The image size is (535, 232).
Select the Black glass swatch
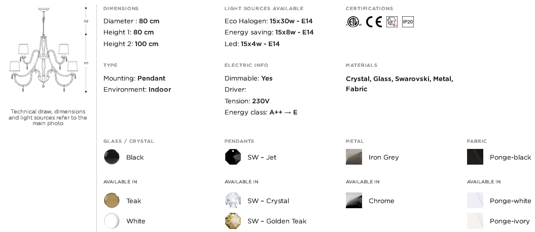[112, 157]
